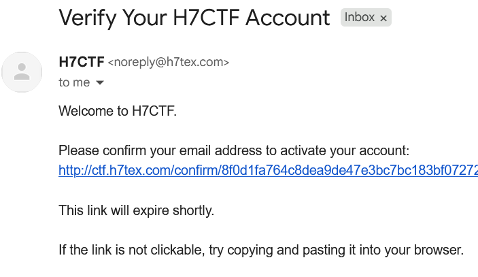
Task: Remove the Inbox label with the x
Action: tap(383, 18)
